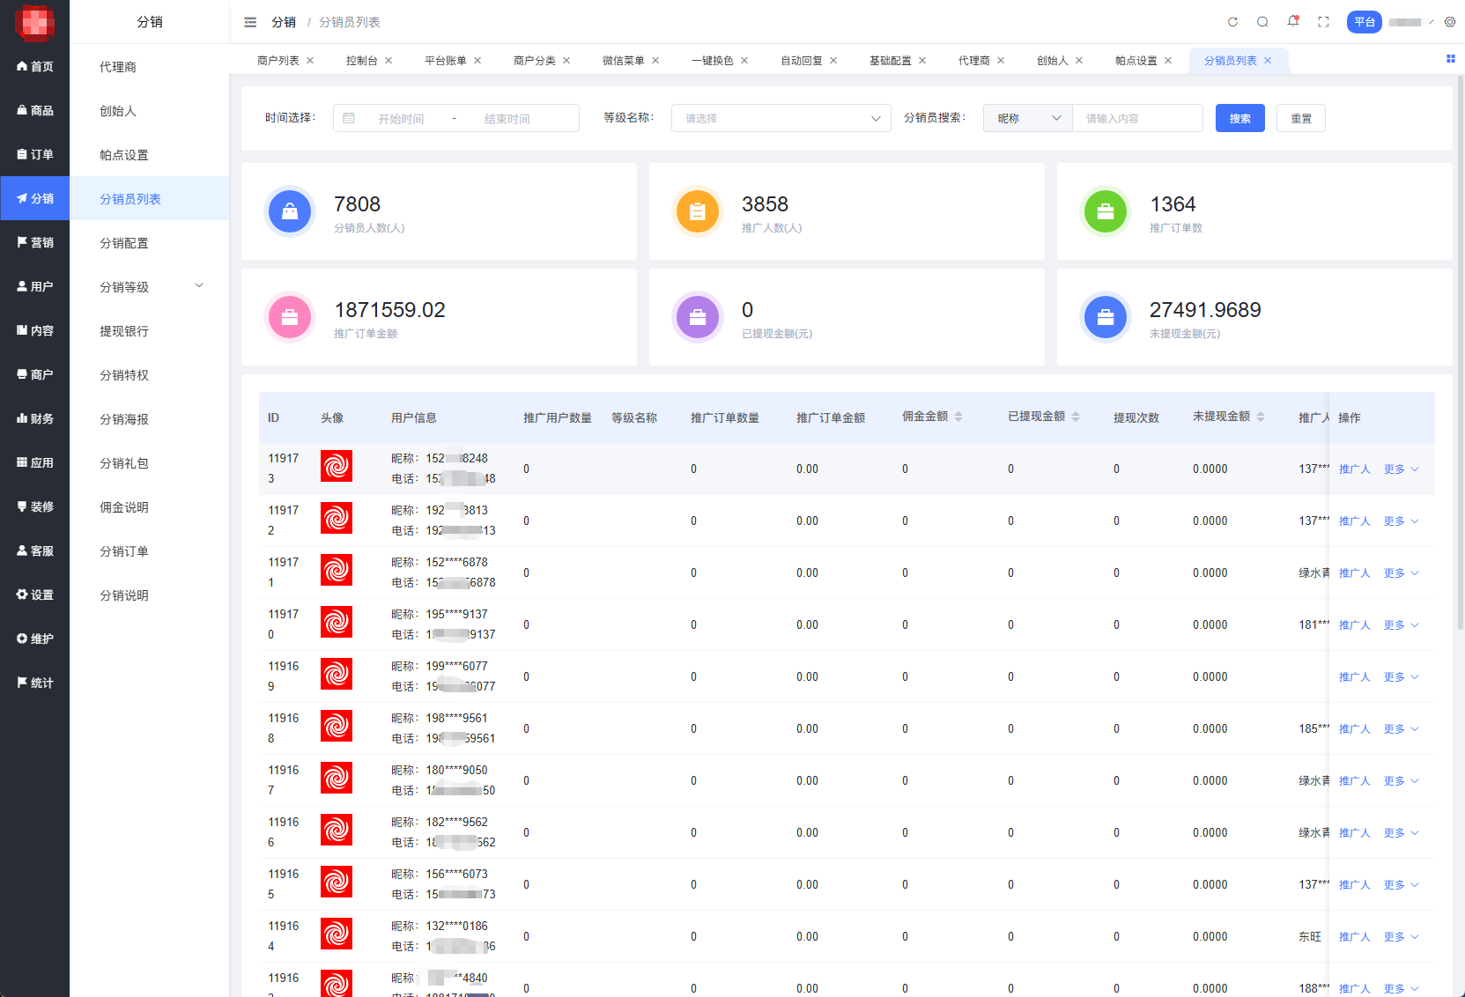Open the search icon in top header

click(x=1262, y=22)
